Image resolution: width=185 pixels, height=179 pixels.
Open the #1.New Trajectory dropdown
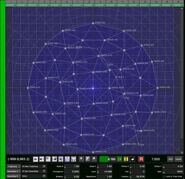34,166
